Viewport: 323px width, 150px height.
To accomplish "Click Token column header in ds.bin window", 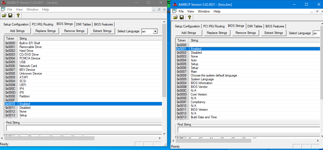I will click(11, 39).
